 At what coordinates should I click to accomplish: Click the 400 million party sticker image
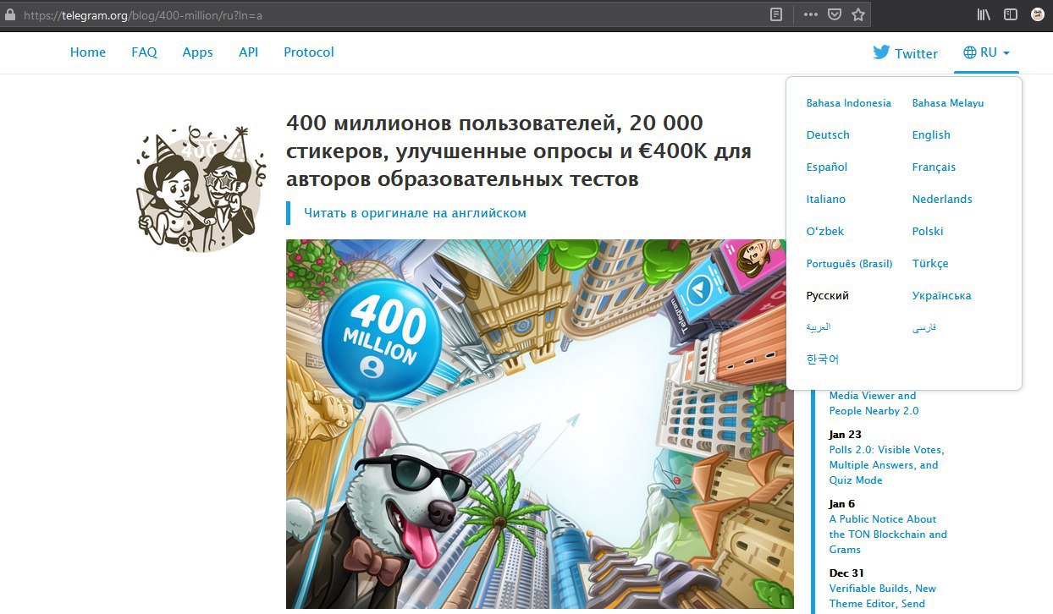point(200,189)
